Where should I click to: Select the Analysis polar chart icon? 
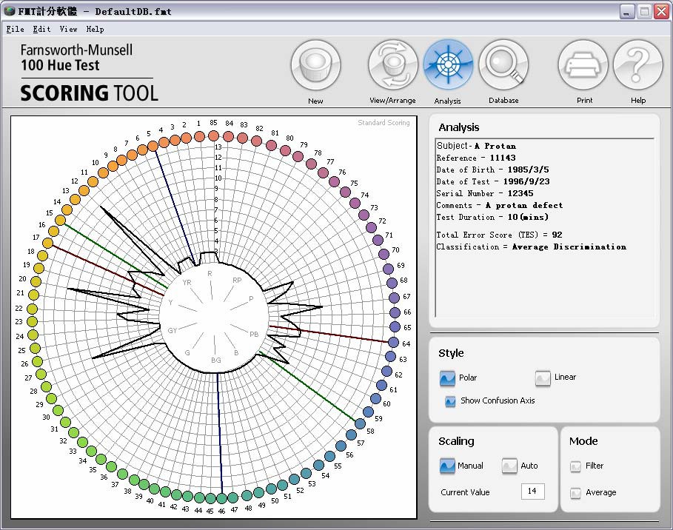point(448,65)
